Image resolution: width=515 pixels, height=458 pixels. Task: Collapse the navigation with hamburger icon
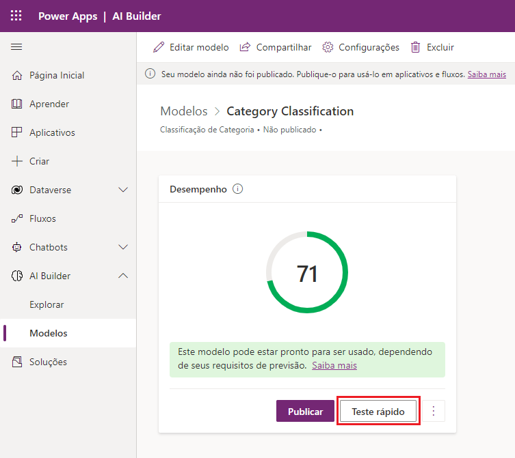point(16,47)
